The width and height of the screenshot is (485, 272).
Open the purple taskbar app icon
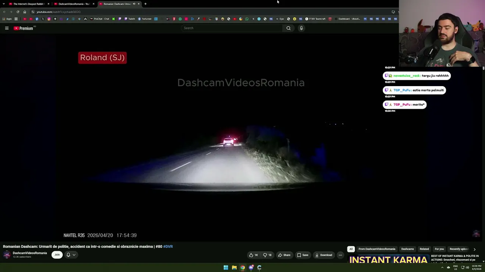click(x=251, y=267)
